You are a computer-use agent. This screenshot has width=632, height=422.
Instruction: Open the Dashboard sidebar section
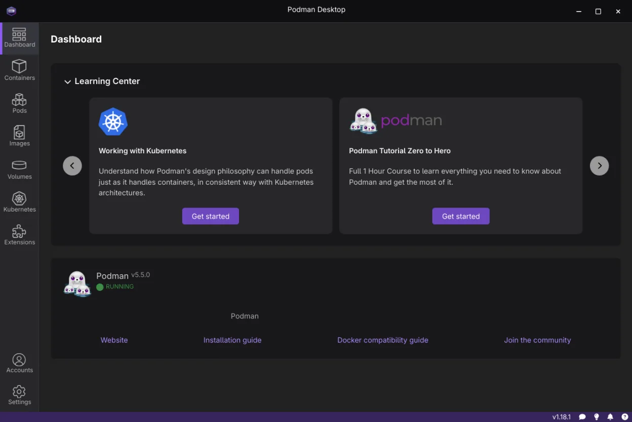tap(20, 38)
